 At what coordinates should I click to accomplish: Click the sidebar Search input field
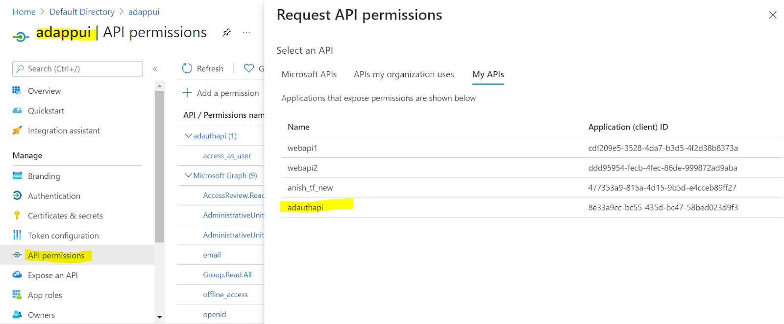[77, 69]
